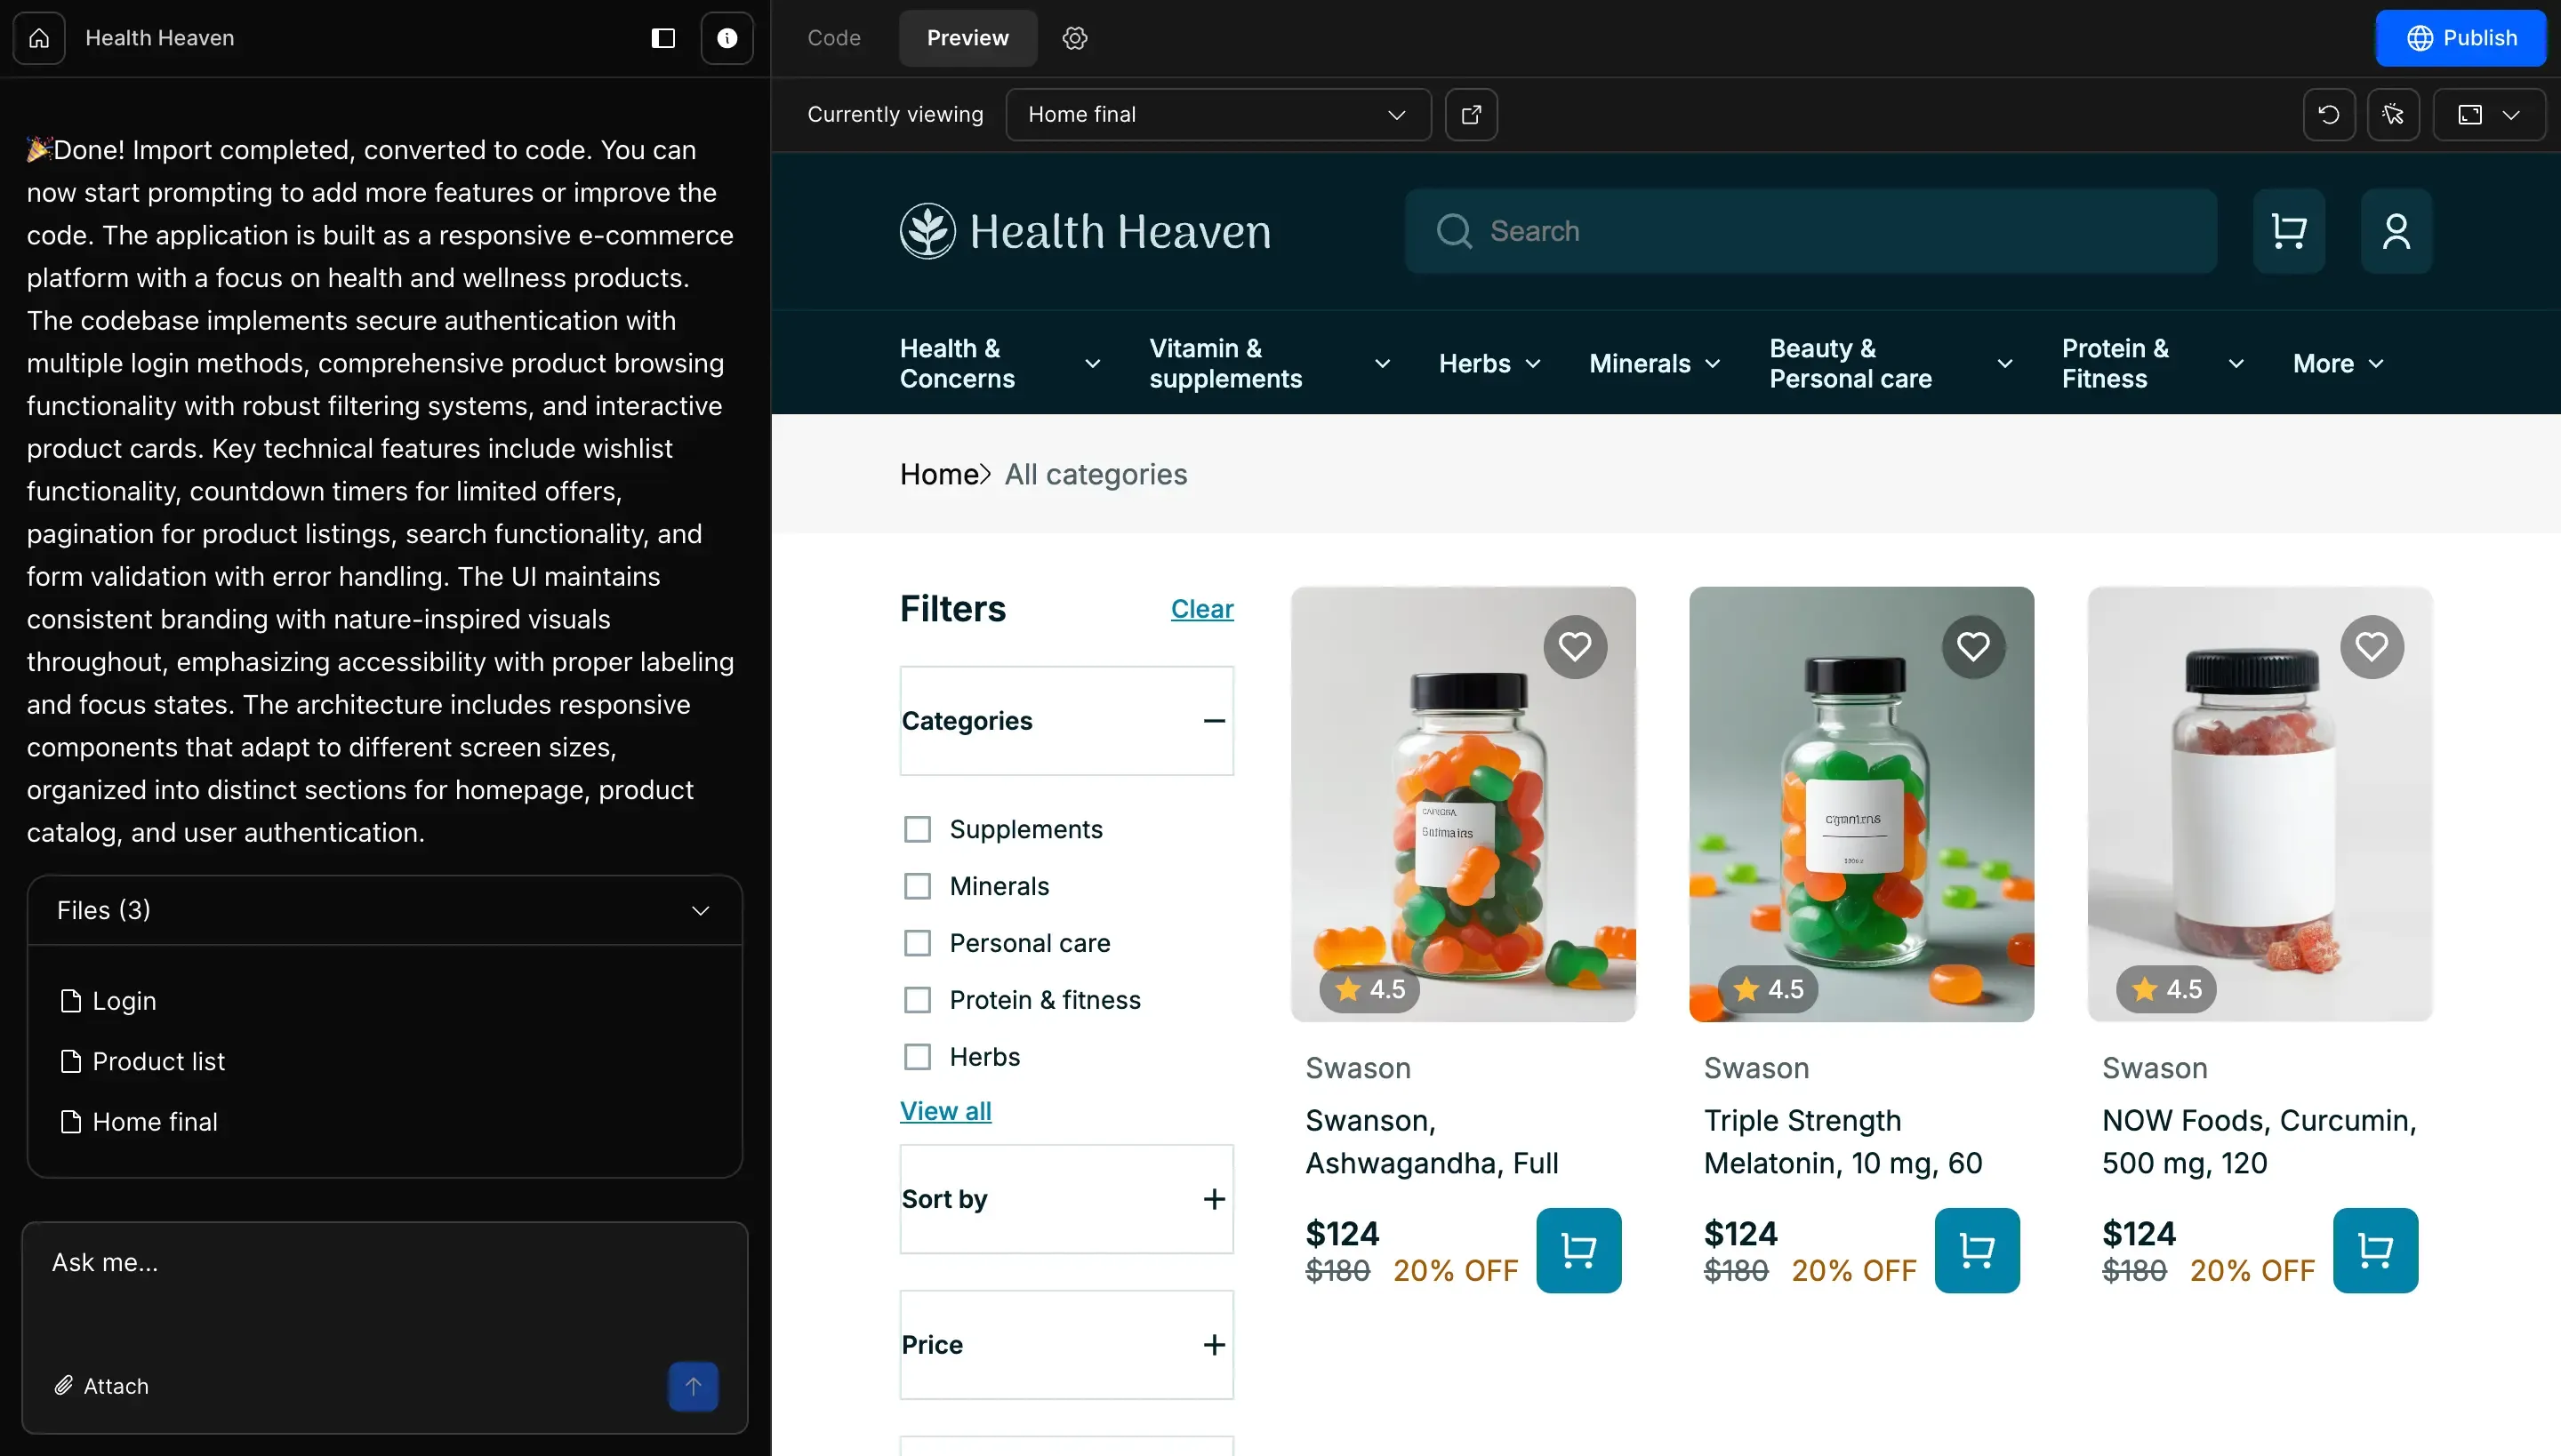Expand Vitamin & supplements menu
Image resolution: width=2561 pixels, height=1456 pixels.
(1270, 363)
